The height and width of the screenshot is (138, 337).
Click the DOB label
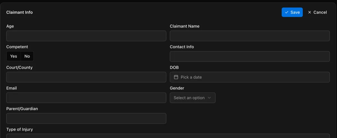pos(174,67)
